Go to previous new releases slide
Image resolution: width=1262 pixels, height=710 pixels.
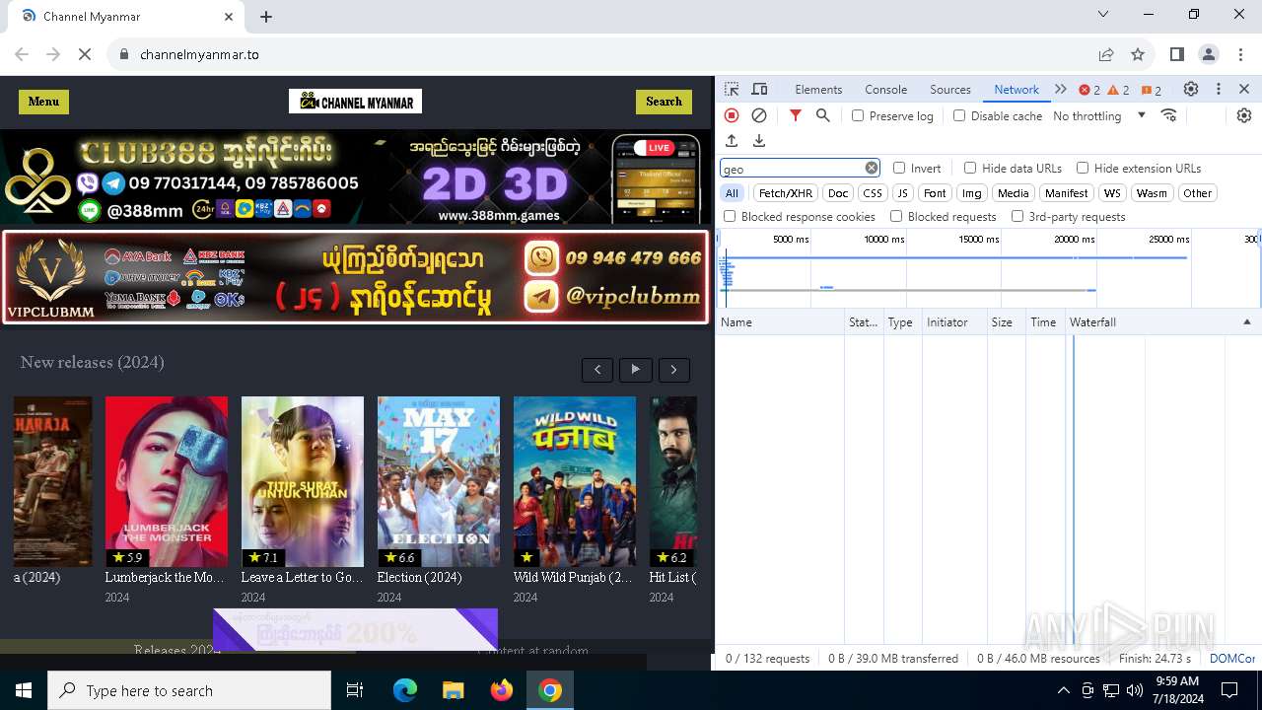597,370
